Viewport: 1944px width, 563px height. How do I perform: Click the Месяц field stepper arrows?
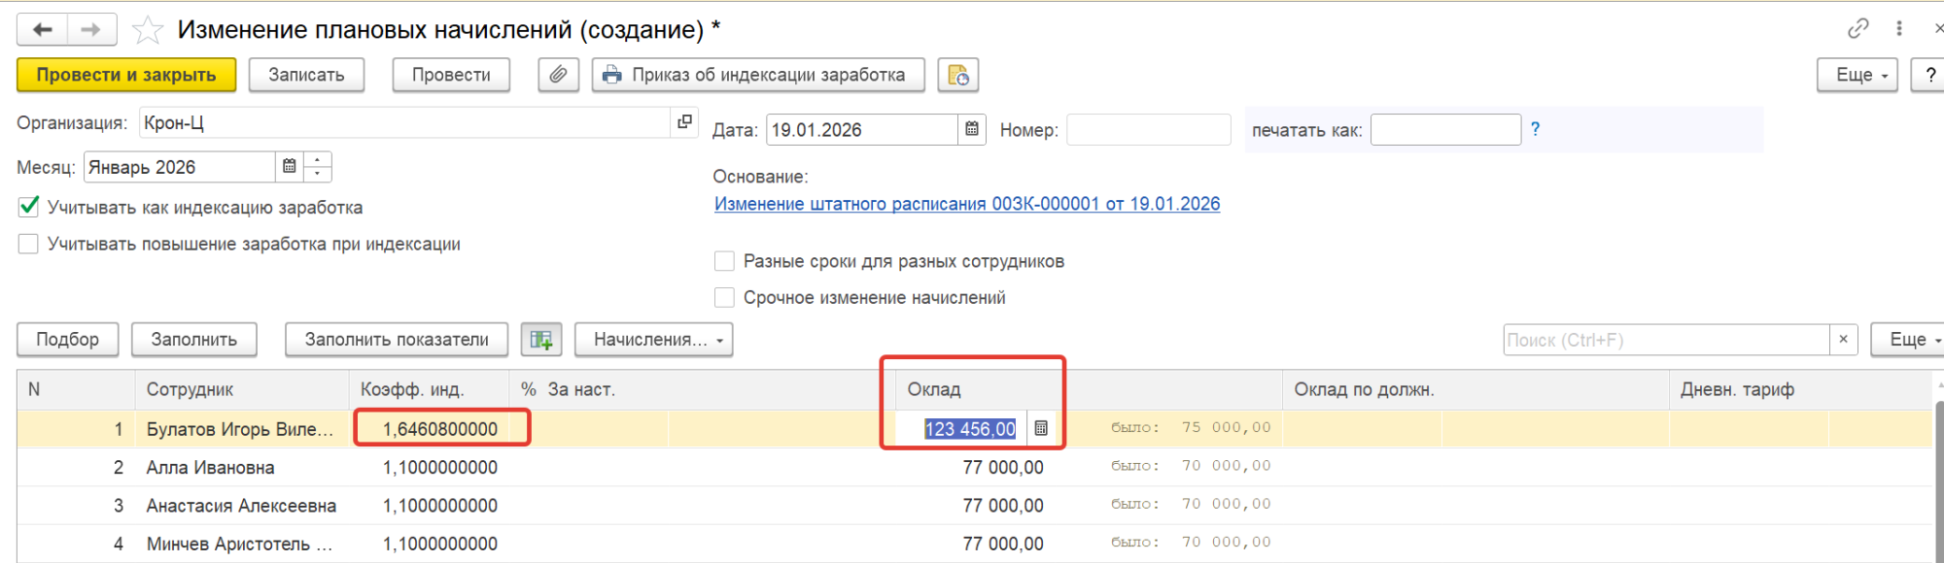point(318,167)
